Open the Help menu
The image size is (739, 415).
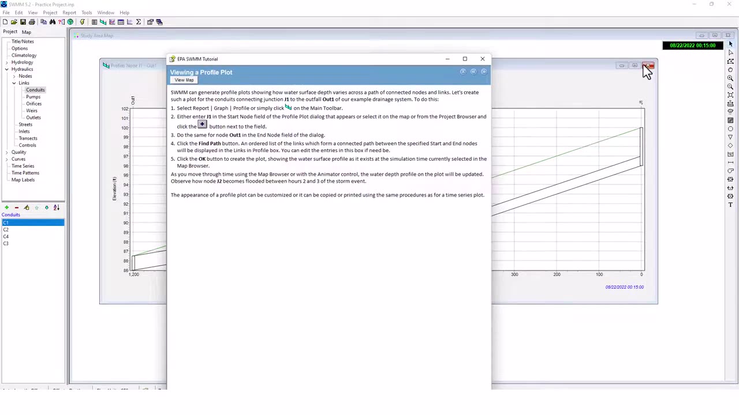pos(124,12)
